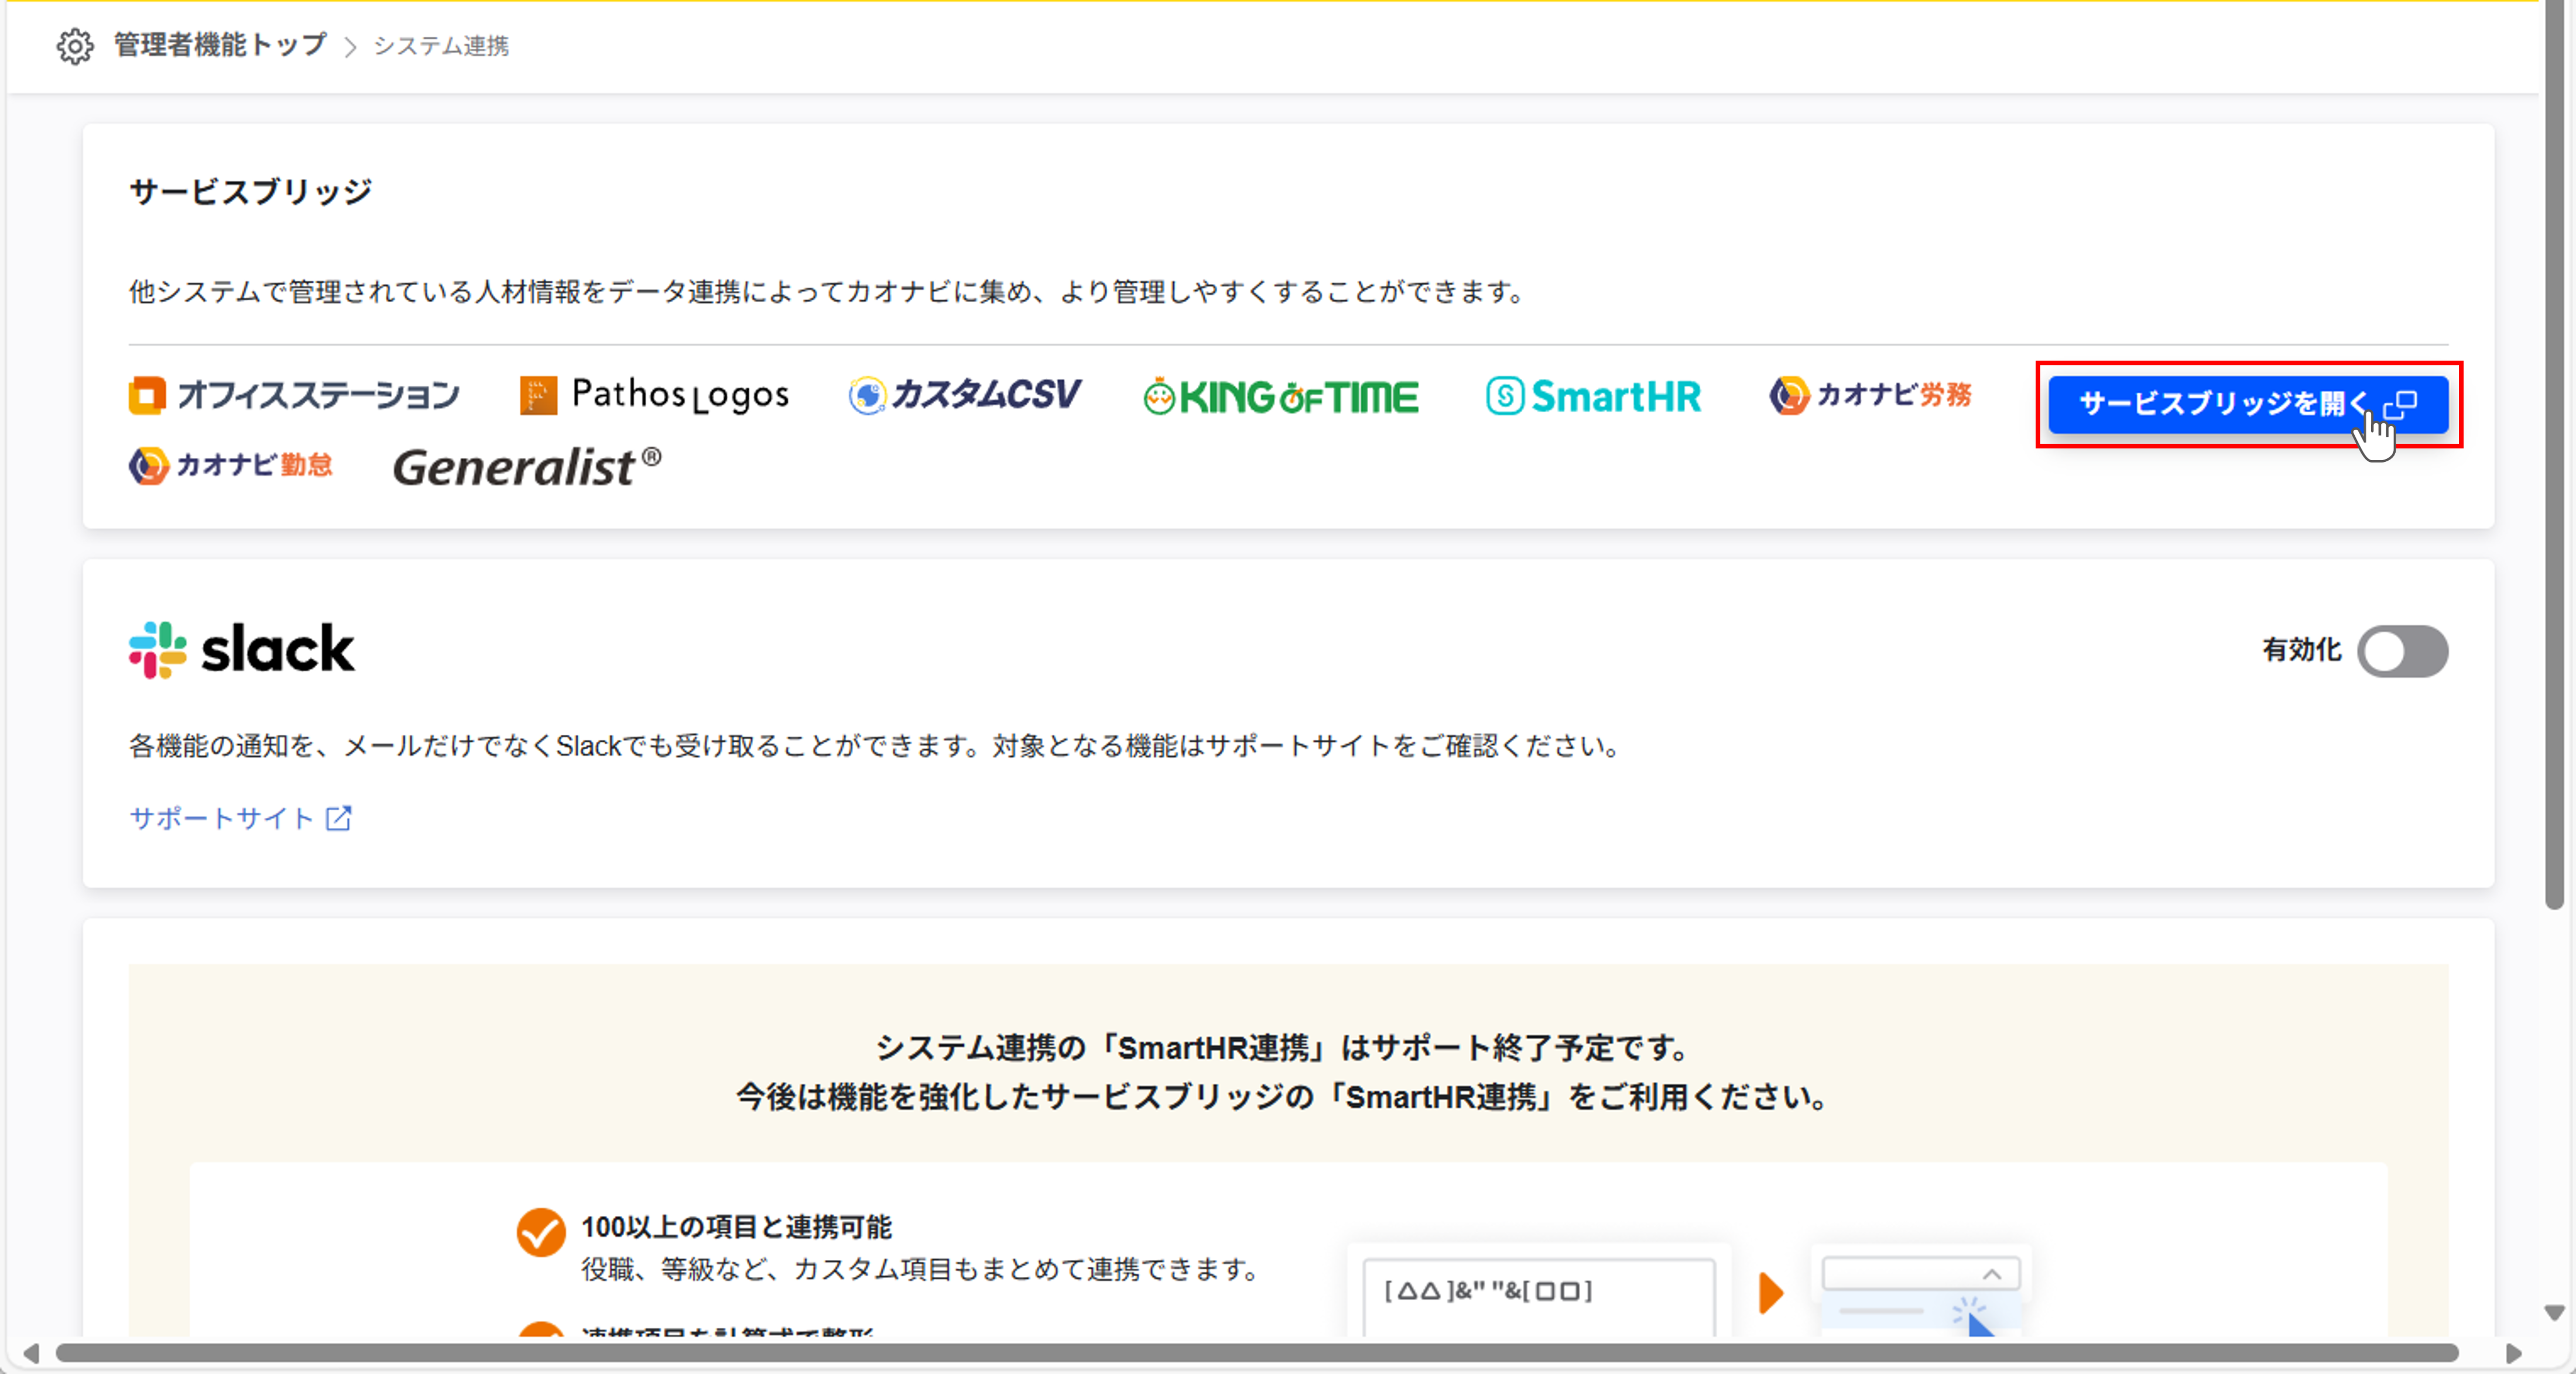
Task: Open the サポートサイト link
Action: click(x=240, y=818)
